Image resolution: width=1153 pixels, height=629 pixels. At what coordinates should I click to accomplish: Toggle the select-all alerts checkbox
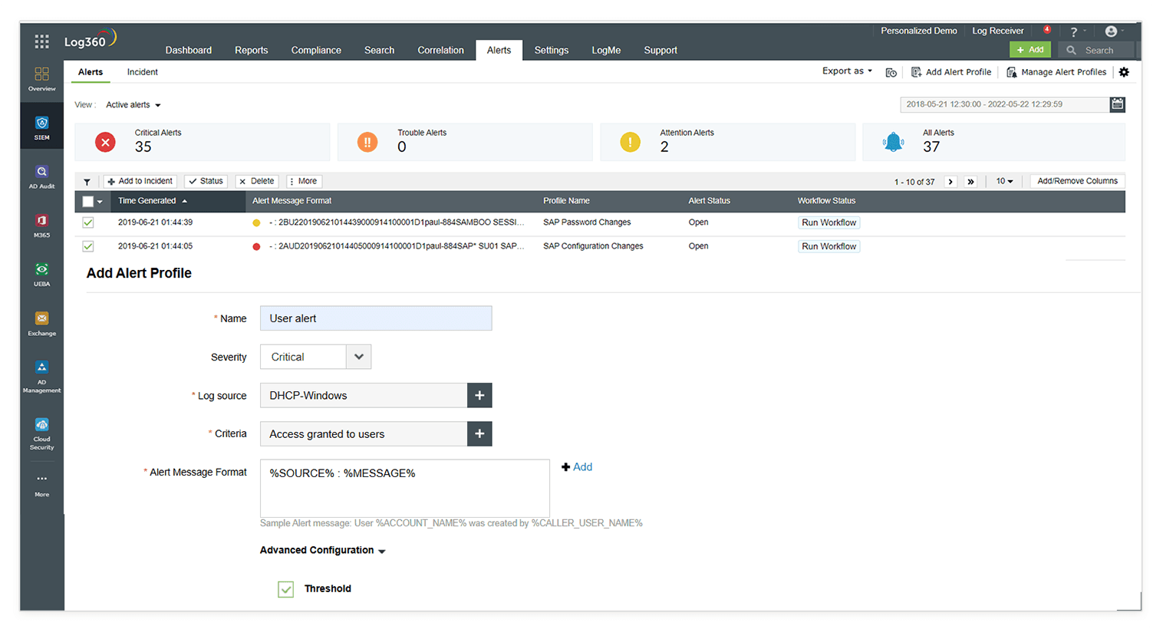click(87, 201)
